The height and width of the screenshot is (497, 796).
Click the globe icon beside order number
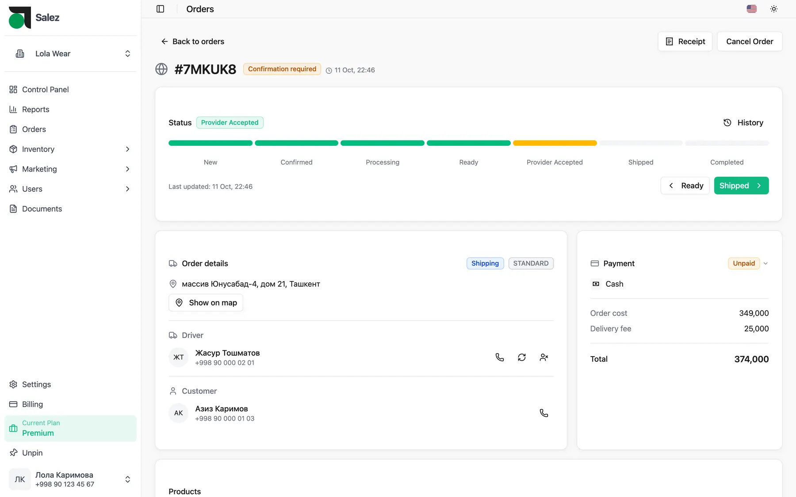161,69
